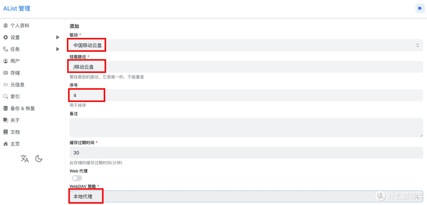Click the 用户 user icon
Screen dimensions: 427x205
click(6, 61)
